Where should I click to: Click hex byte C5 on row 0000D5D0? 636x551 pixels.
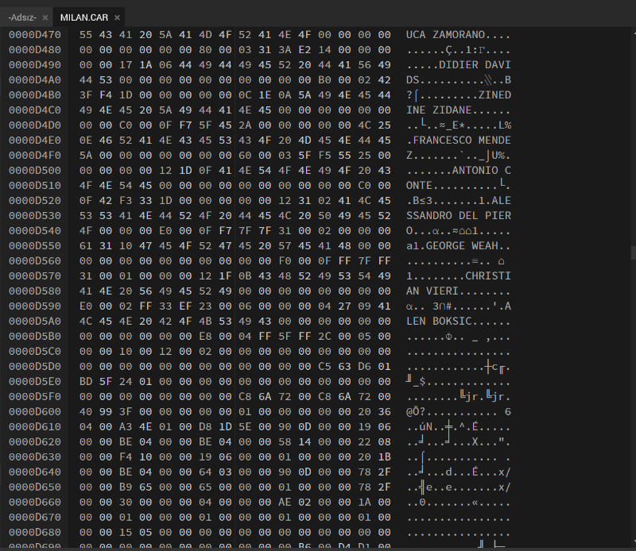[x=322, y=365]
